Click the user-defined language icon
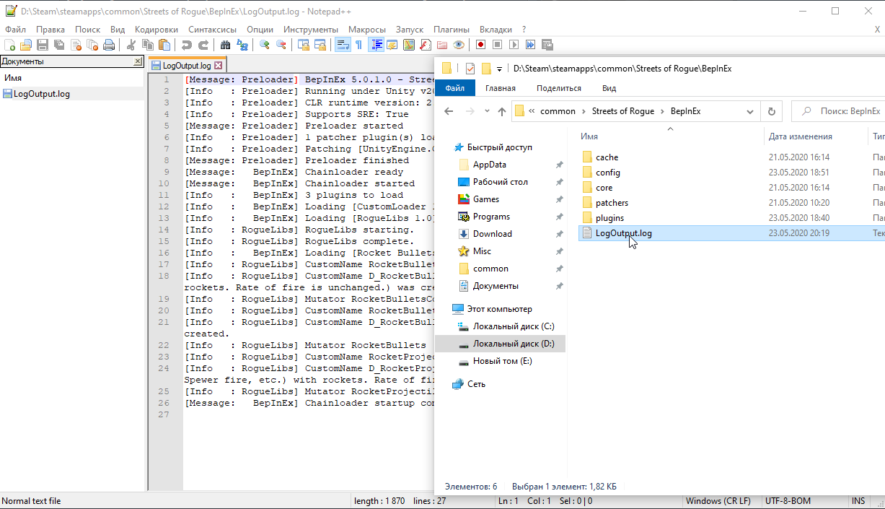 (392, 45)
